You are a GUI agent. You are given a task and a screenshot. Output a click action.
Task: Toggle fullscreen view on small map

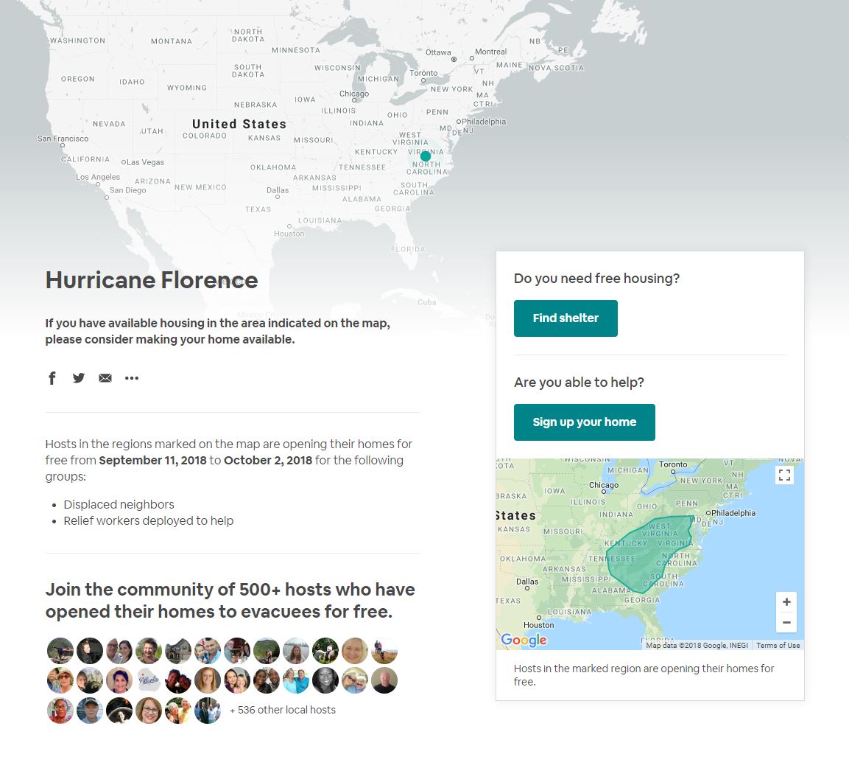coord(784,475)
